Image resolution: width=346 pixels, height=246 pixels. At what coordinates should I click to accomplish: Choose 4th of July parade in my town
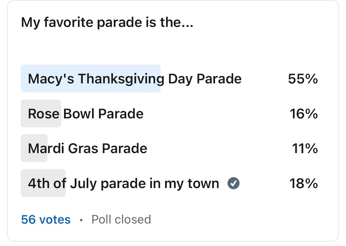click(x=124, y=184)
